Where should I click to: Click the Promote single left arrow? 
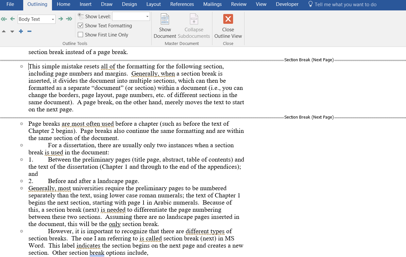pyautogui.click(x=12, y=19)
